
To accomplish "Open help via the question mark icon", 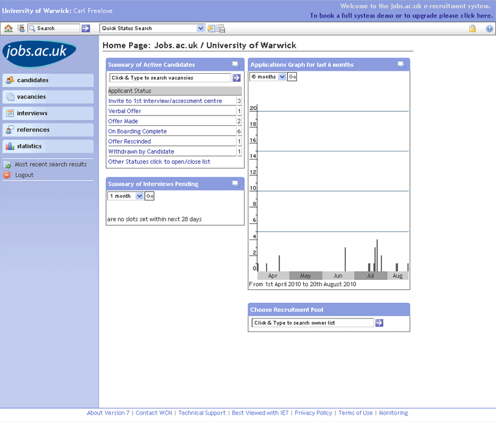I will [489, 29].
